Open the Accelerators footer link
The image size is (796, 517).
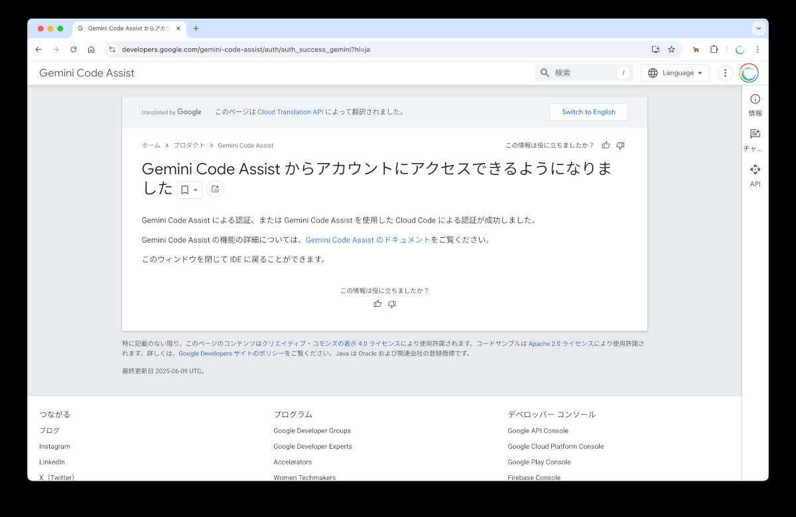(x=293, y=462)
